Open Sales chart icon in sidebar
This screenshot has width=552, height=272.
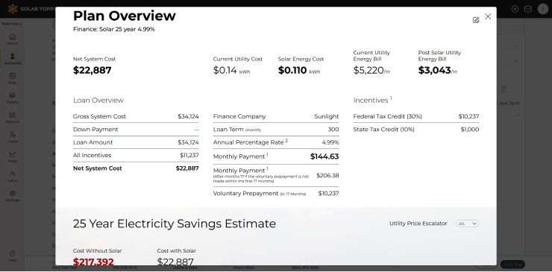tap(13, 156)
